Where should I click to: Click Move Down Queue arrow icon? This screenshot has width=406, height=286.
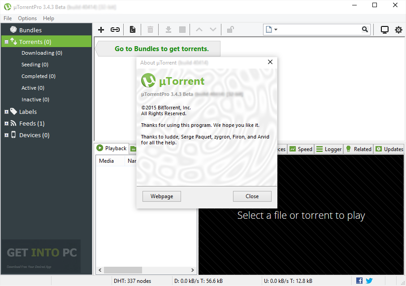pyautogui.click(x=213, y=30)
